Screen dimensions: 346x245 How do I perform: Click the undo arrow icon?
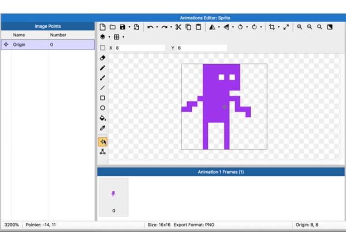pos(150,27)
